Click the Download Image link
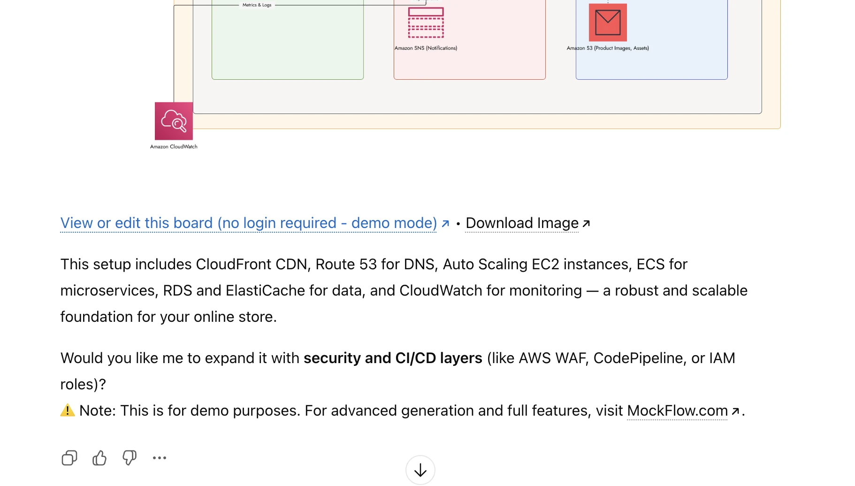 tap(522, 223)
